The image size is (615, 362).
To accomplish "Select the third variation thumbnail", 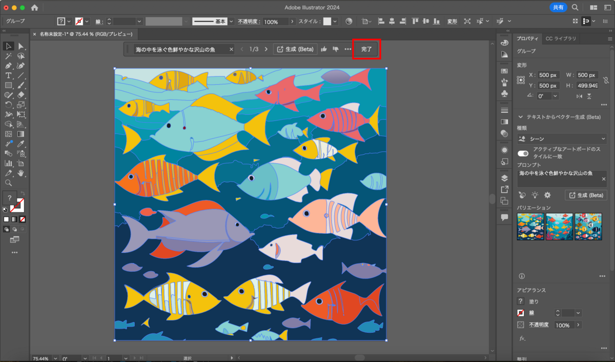I will [588, 226].
